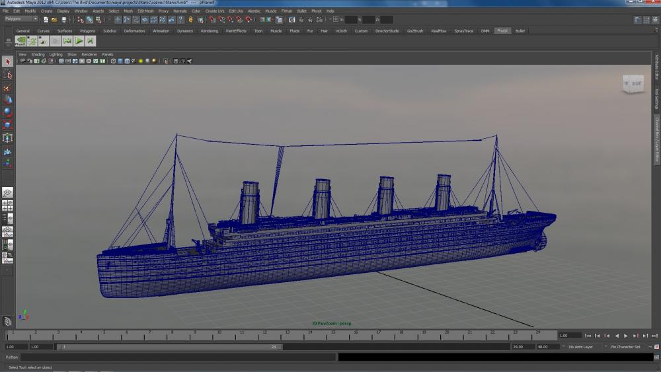Viewport: 661px width, 372px height.
Task: Select the arrow Select tool in toolbox
Action: coord(8,61)
